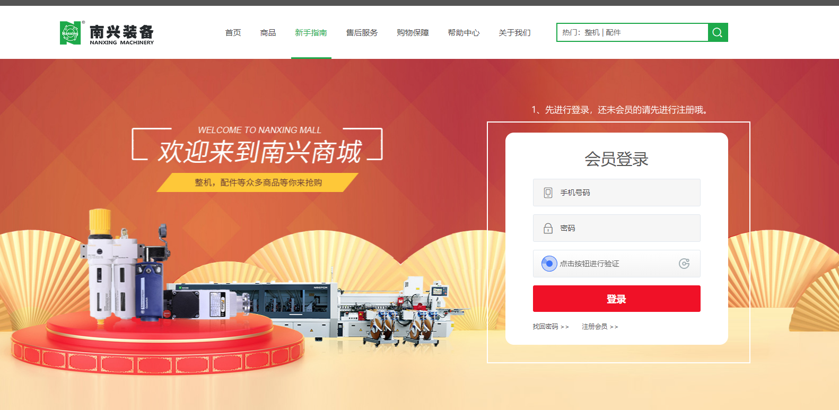Click the 点击按钮进行验证 verification bar
This screenshot has height=410, width=839.
[x=616, y=264]
